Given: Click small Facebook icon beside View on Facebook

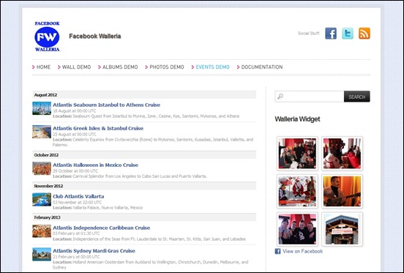Looking at the screenshot, I should [277, 251].
